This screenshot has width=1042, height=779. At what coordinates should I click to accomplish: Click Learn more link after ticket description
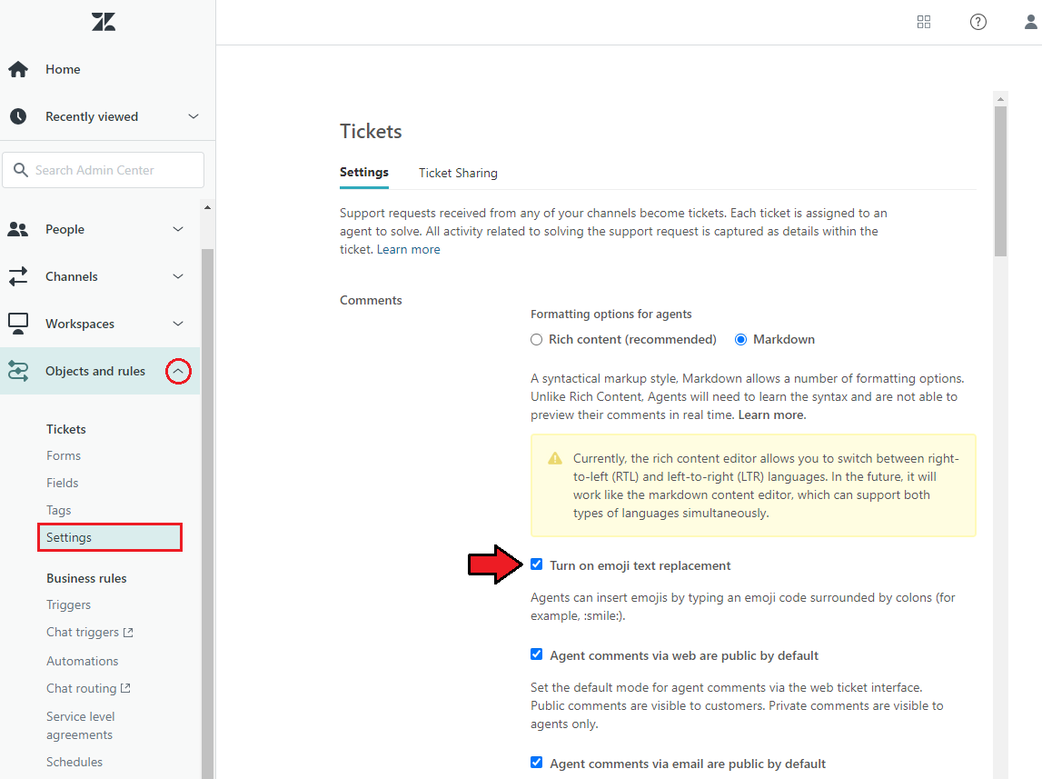[409, 250]
